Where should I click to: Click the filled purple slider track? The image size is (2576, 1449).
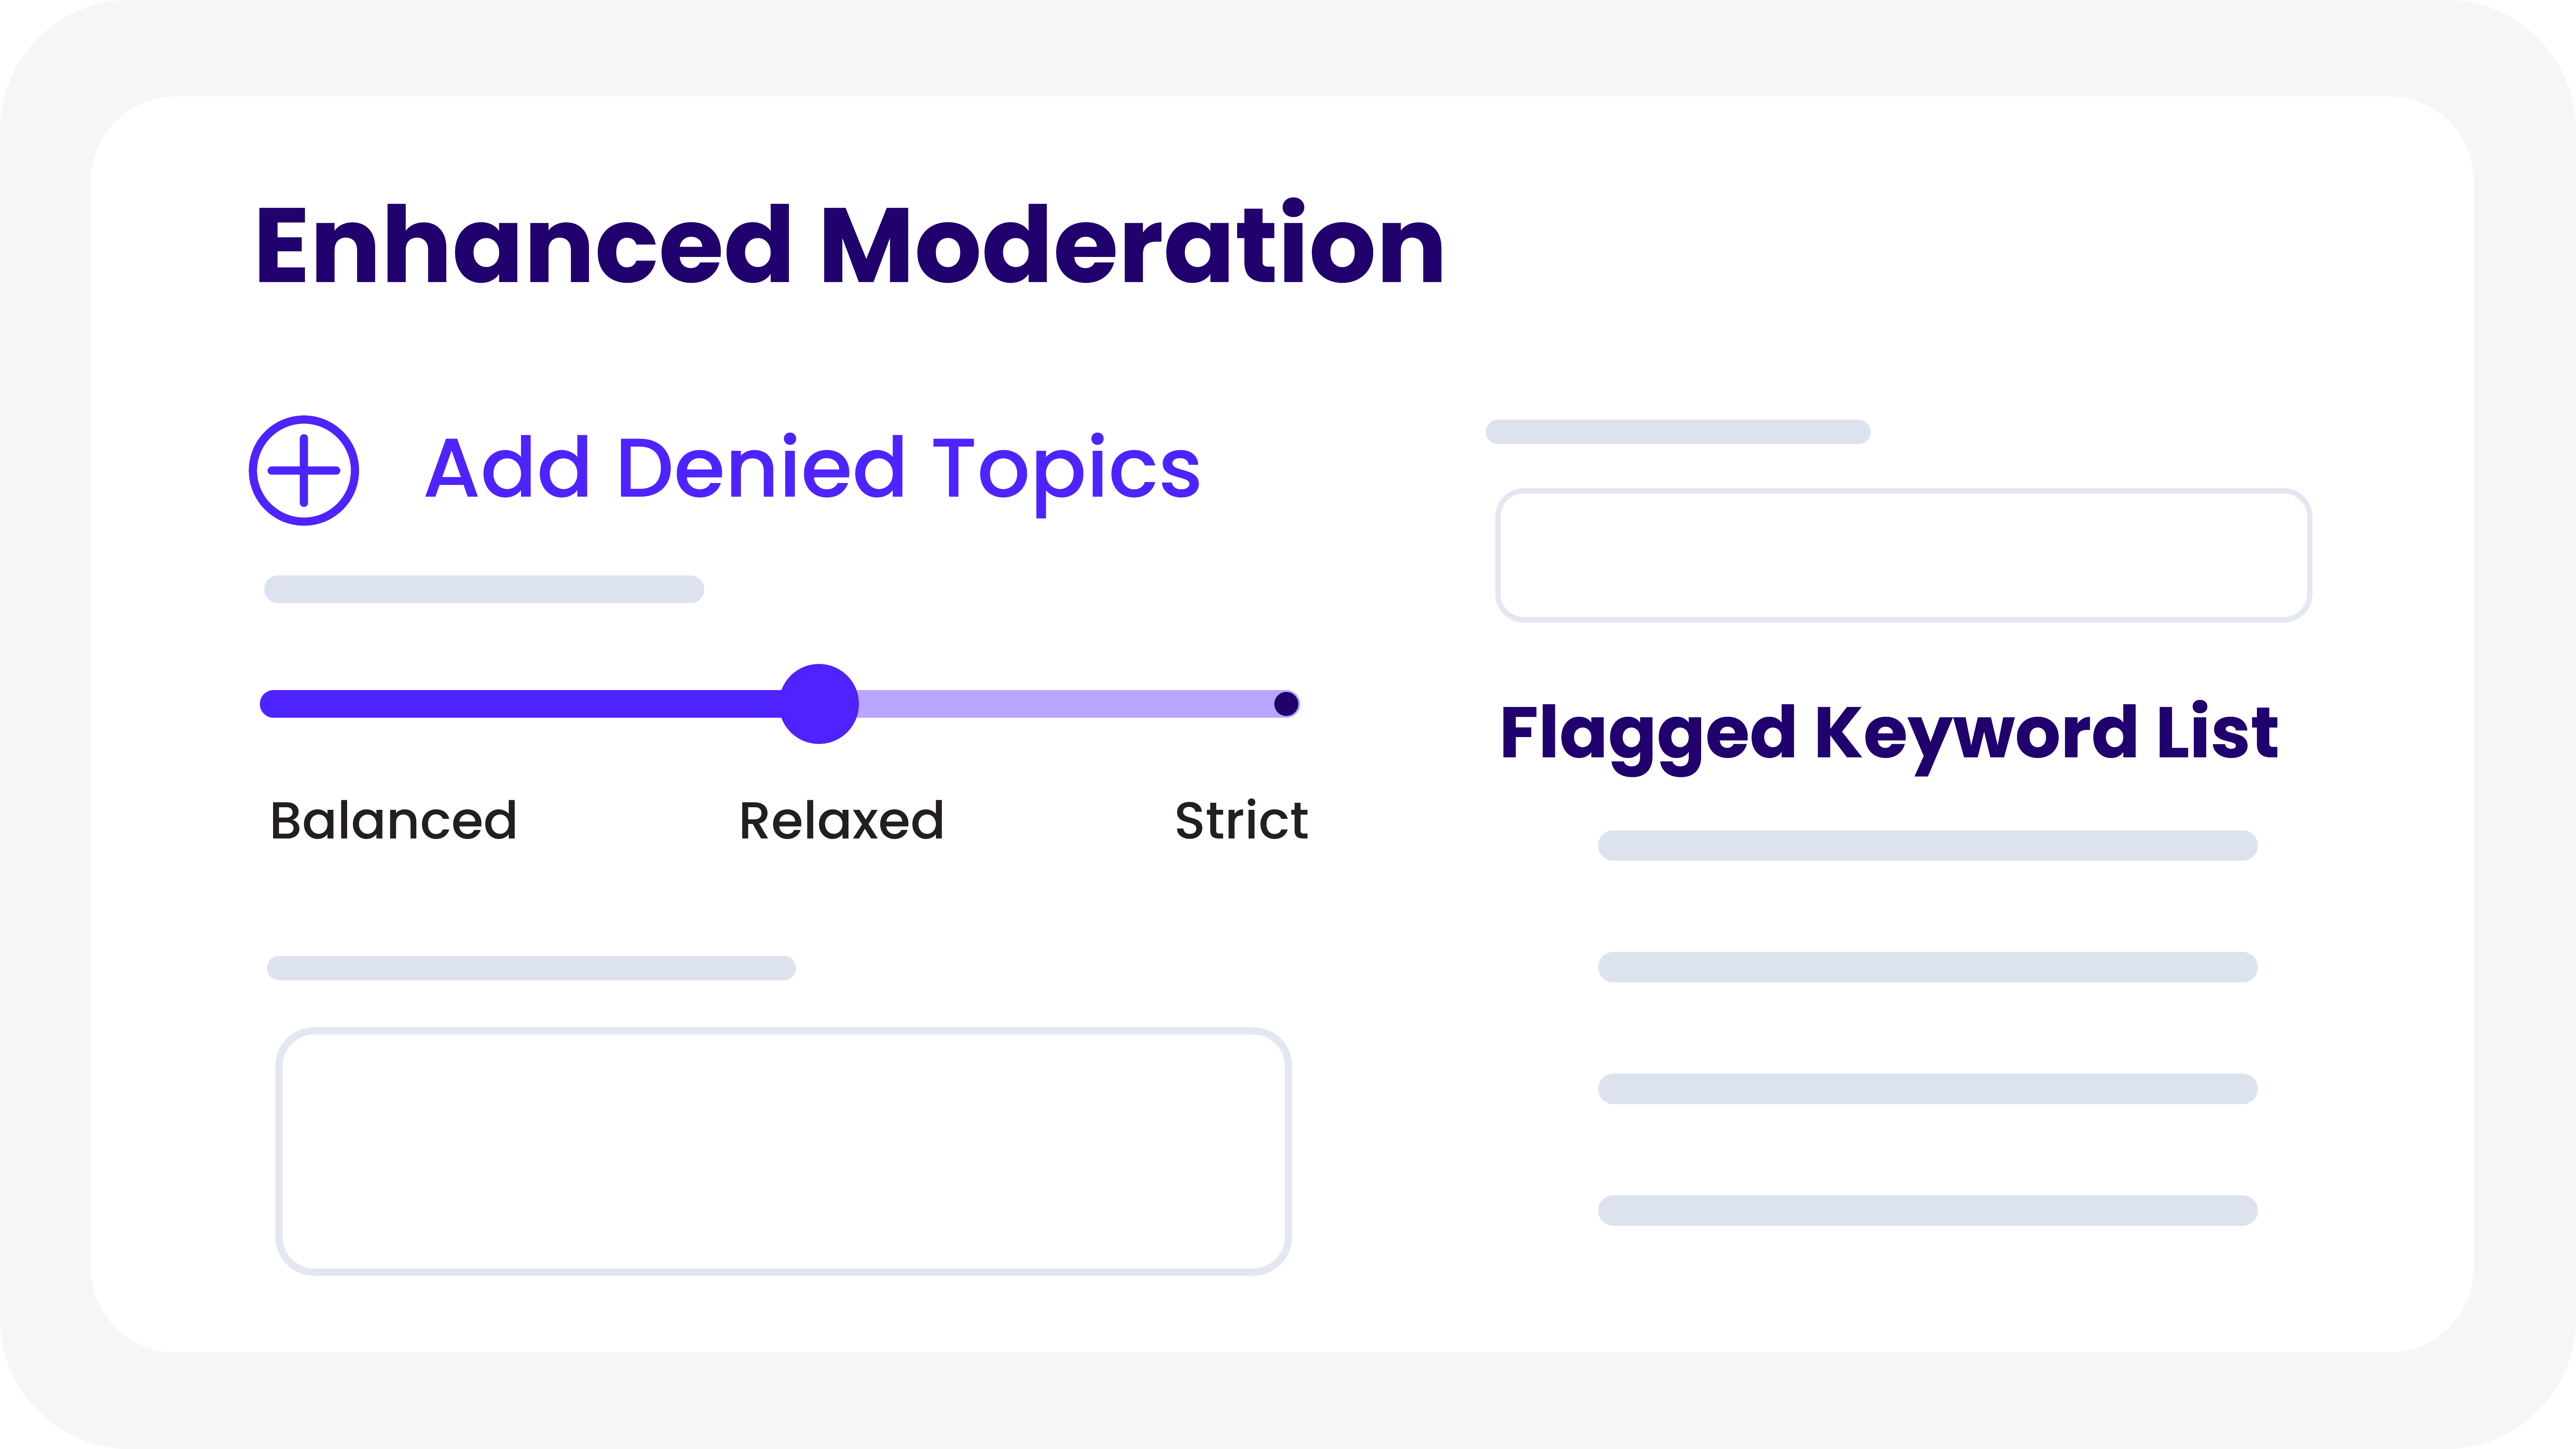[x=520, y=704]
